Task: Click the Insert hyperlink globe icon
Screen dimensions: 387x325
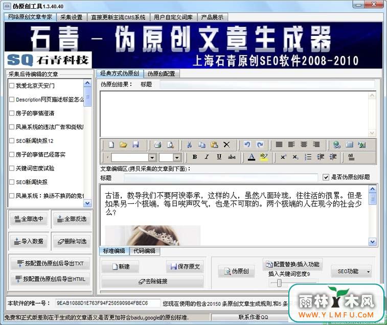Action: pyautogui.click(x=337, y=145)
